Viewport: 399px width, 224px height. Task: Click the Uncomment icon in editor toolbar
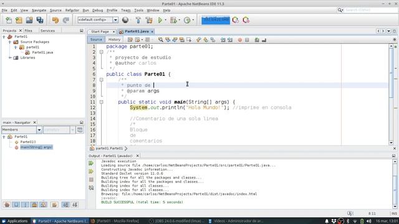pyautogui.click(x=264, y=40)
